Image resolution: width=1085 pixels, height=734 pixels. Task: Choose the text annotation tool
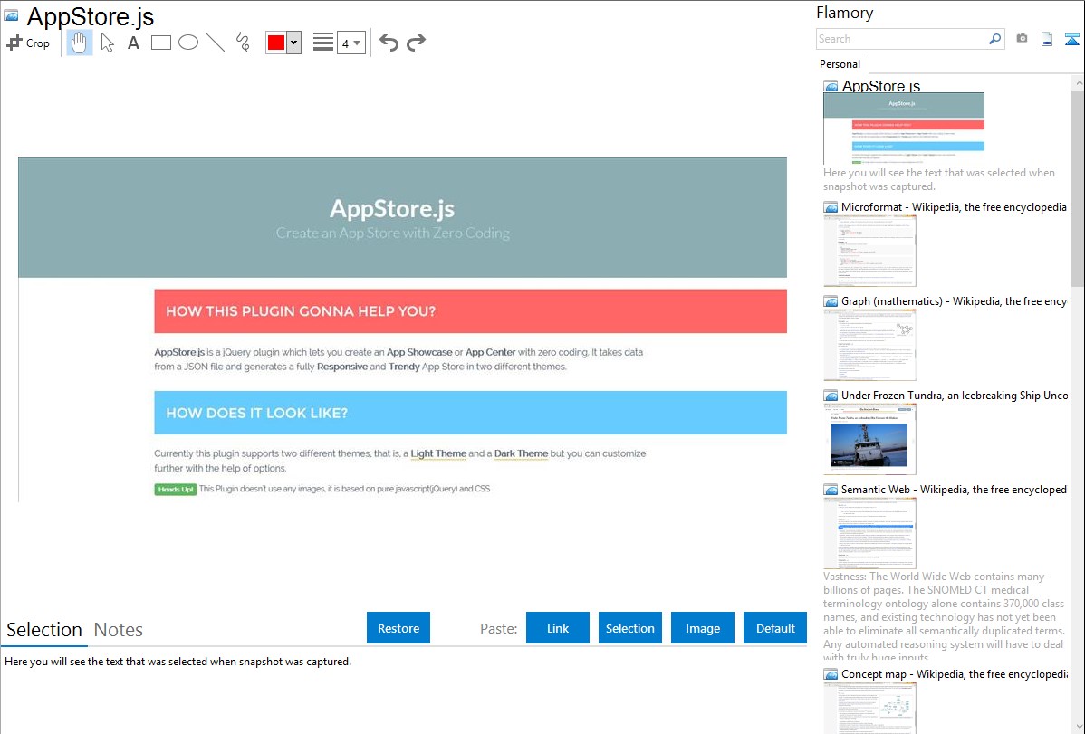[133, 43]
